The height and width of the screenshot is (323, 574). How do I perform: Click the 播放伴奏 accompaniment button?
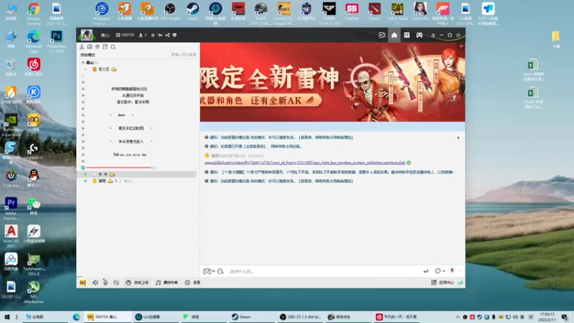pyautogui.click(x=166, y=283)
